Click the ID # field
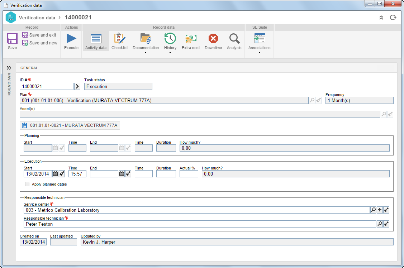The height and width of the screenshot is (268, 404). point(47,86)
